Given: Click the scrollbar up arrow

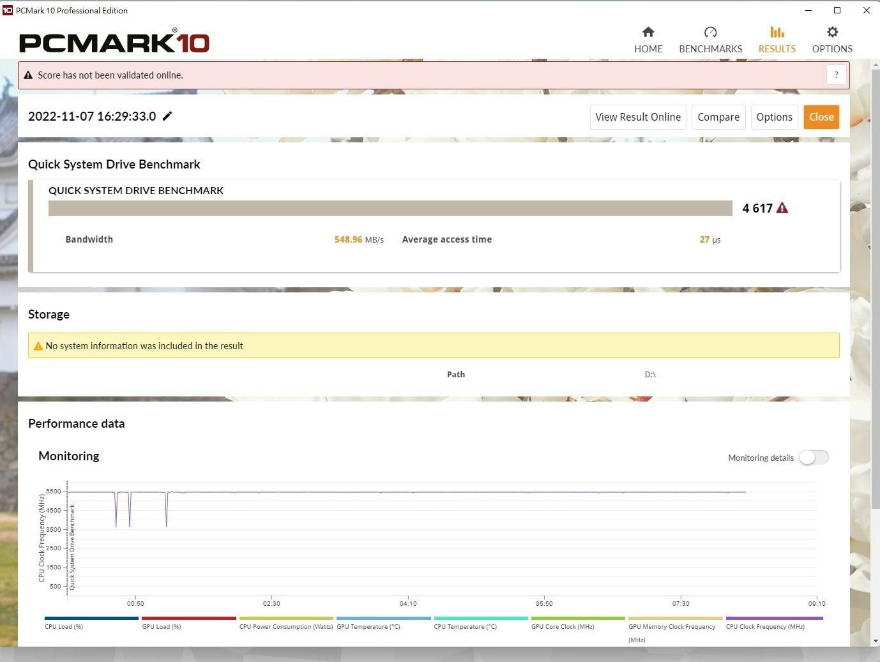Looking at the screenshot, I should pos(875,64).
